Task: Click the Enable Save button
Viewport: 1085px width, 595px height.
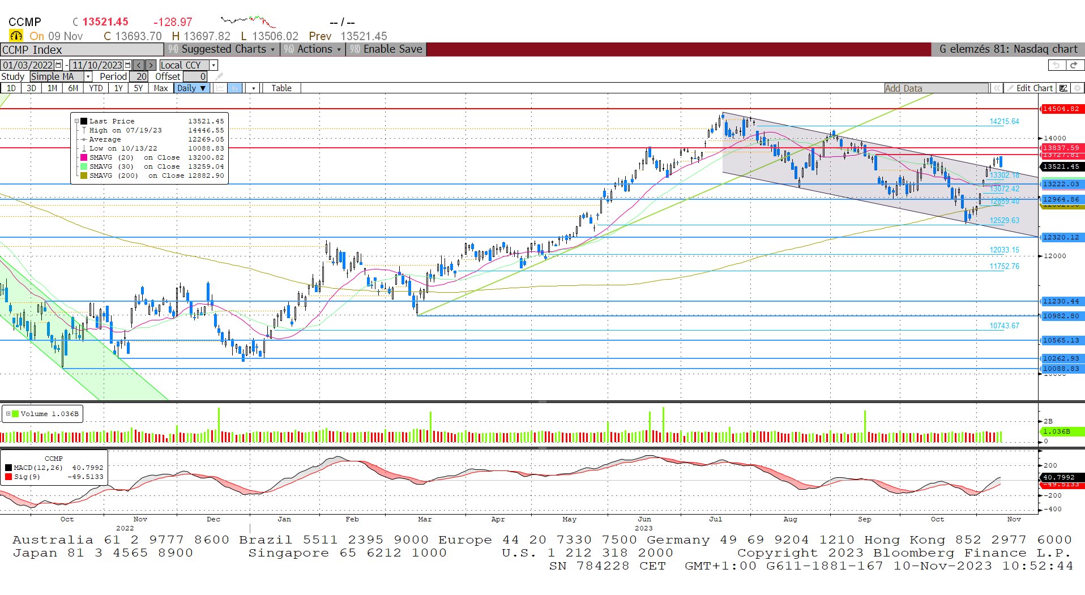Action: click(386, 49)
